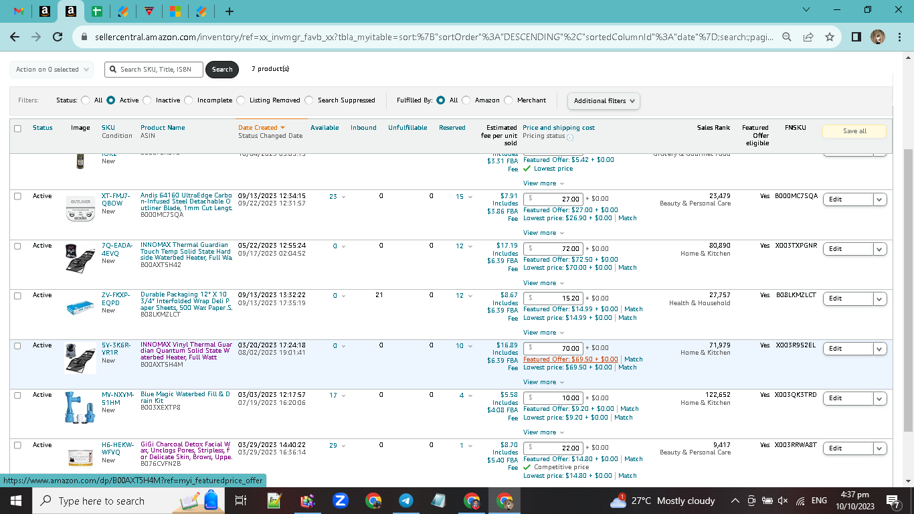Image resolution: width=914 pixels, height=514 pixels.
Task: Launch Zoom from the taskbar
Action: point(340,501)
